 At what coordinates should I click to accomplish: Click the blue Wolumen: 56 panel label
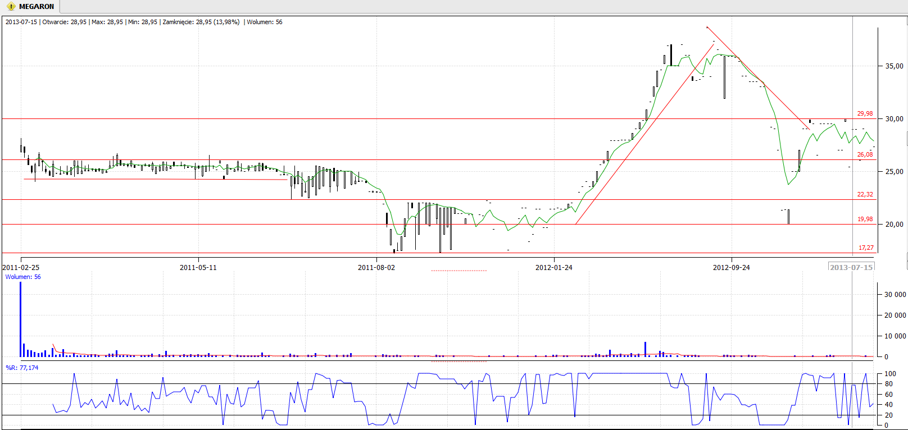pos(23,277)
